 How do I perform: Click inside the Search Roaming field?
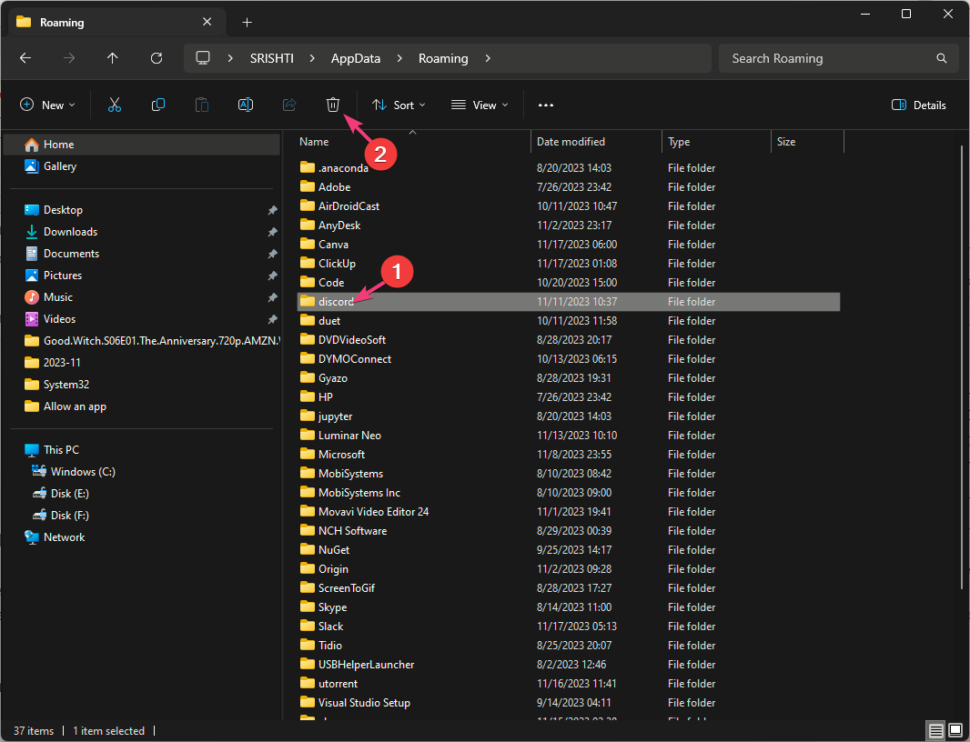click(x=819, y=57)
